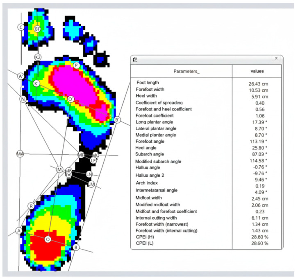Click the 25.80° heel angle value

259,148
